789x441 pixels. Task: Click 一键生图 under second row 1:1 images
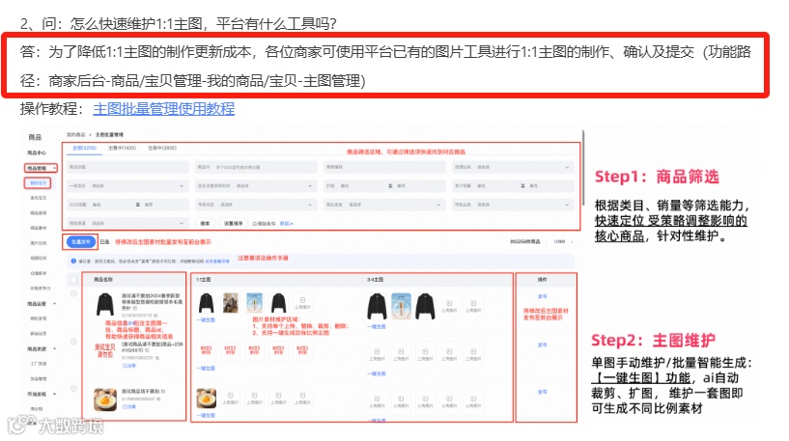coord(206,369)
